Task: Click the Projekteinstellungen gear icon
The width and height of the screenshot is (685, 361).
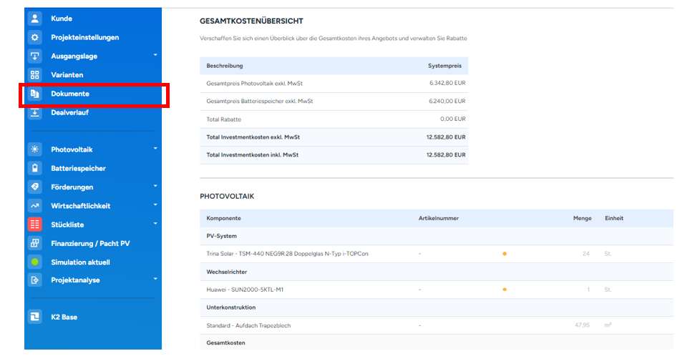Action: pos(34,37)
